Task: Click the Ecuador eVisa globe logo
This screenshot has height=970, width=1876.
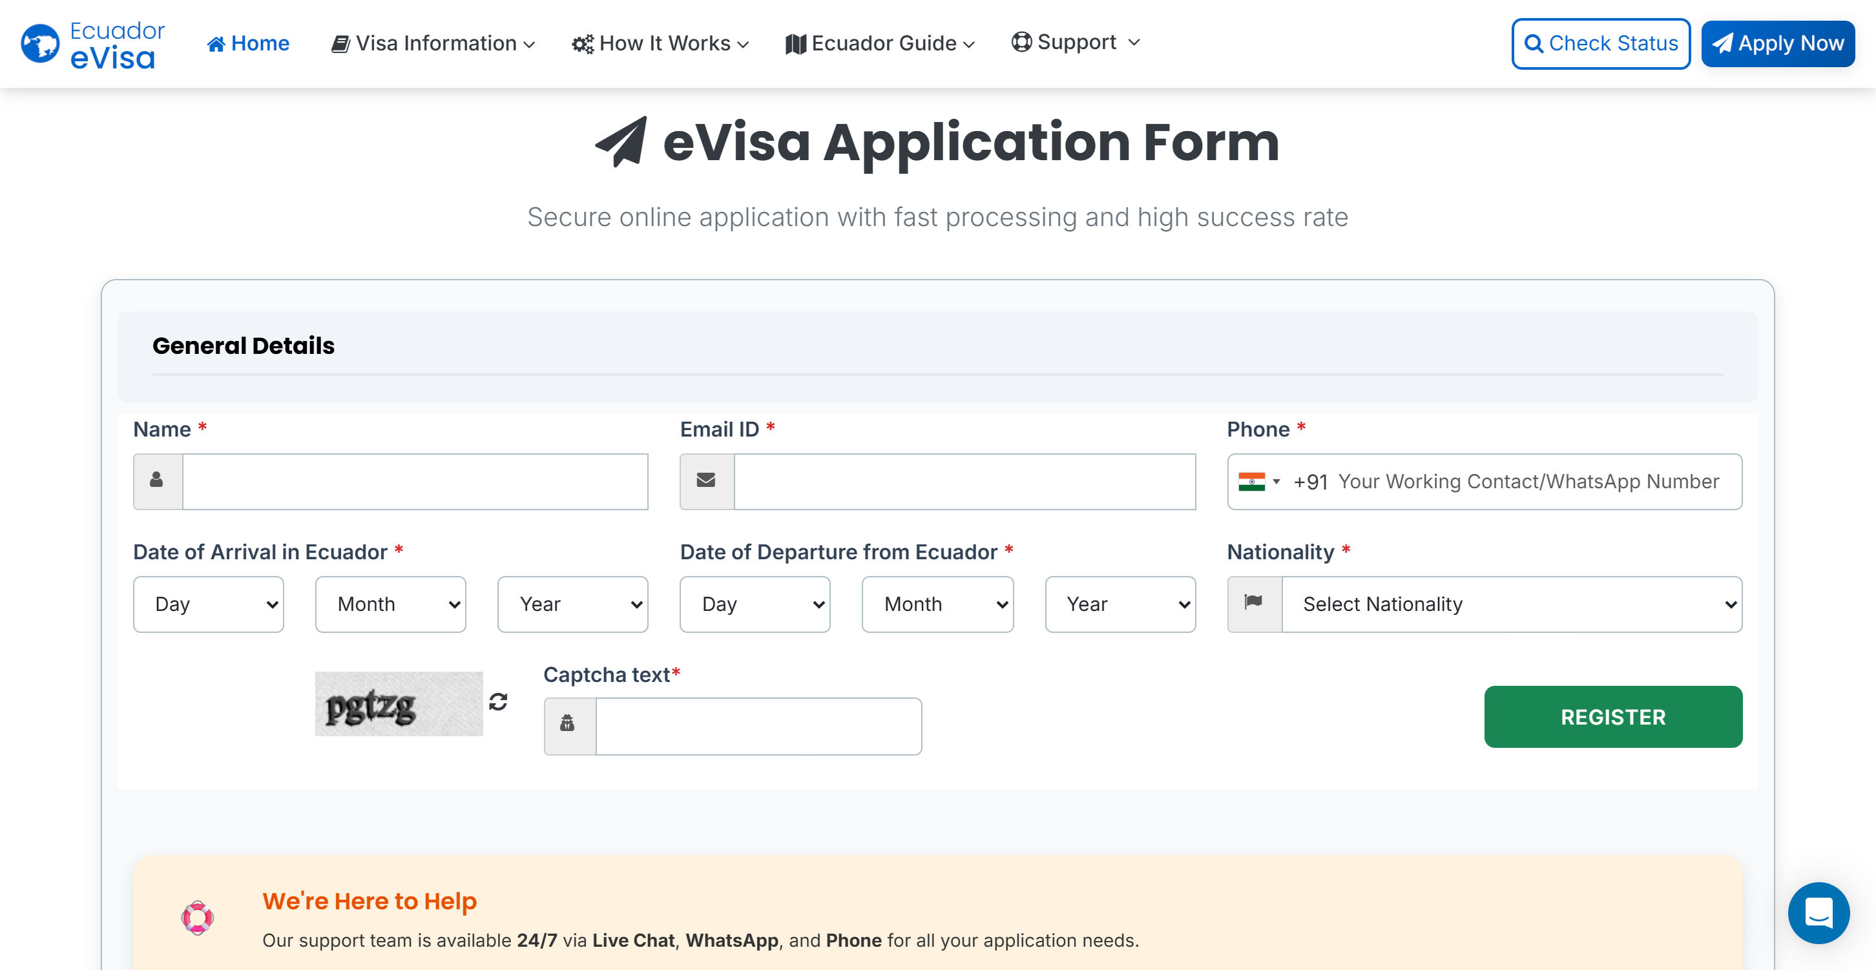Action: click(x=41, y=44)
